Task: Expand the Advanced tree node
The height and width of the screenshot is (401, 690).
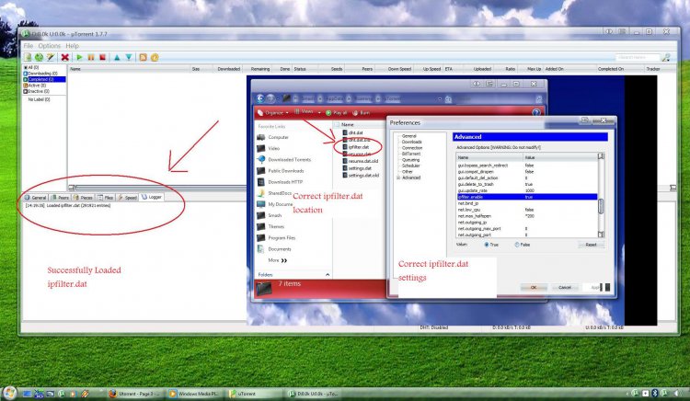Action: point(398,178)
